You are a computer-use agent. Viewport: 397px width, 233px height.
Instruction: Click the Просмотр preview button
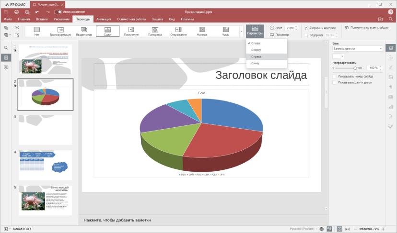pyautogui.click(x=279, y=34)
